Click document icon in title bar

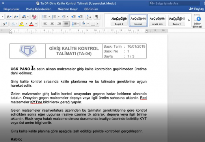point(38,3)
